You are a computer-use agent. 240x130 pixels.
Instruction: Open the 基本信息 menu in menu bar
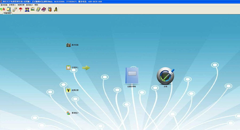pyautogui.click(x=4, y=5)
